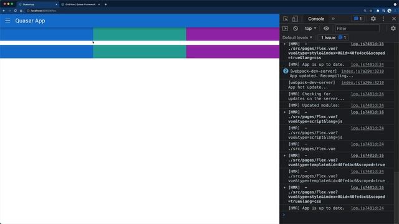Open console settings gear beside Filter
The height and width of the screenshot is (224, 399).
click(393, 29)
